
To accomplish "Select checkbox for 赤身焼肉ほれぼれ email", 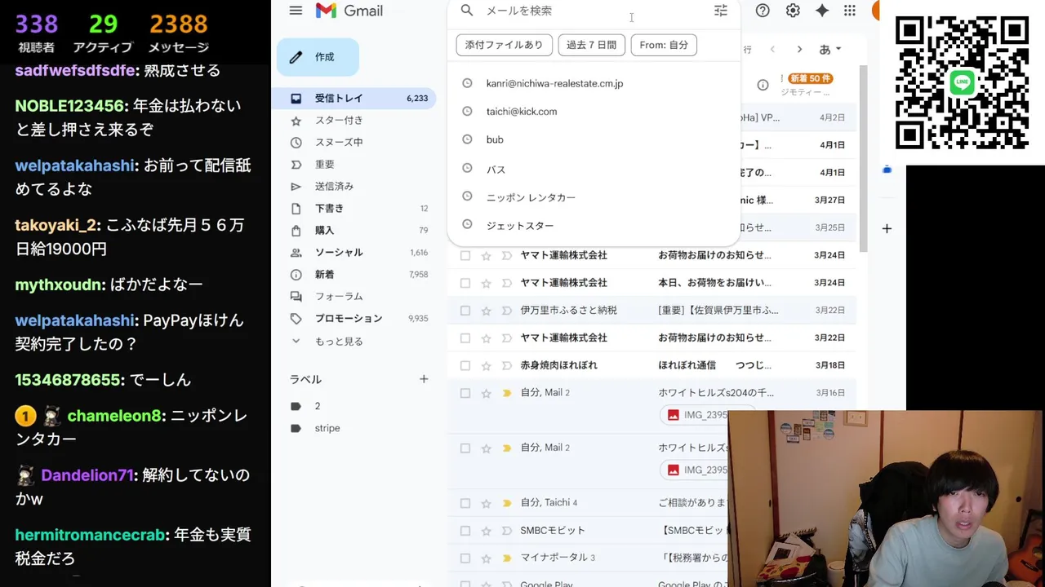I will point(465,365).
